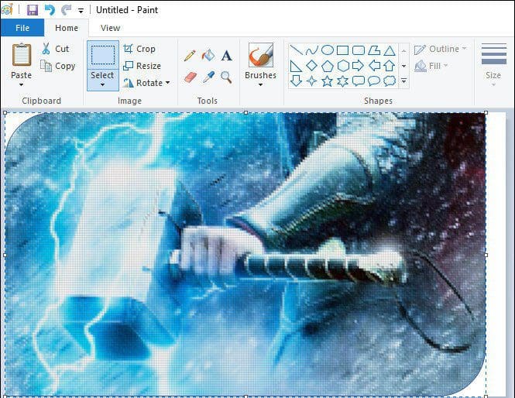
Task: Select the Text tool
Action: point(226,56)
